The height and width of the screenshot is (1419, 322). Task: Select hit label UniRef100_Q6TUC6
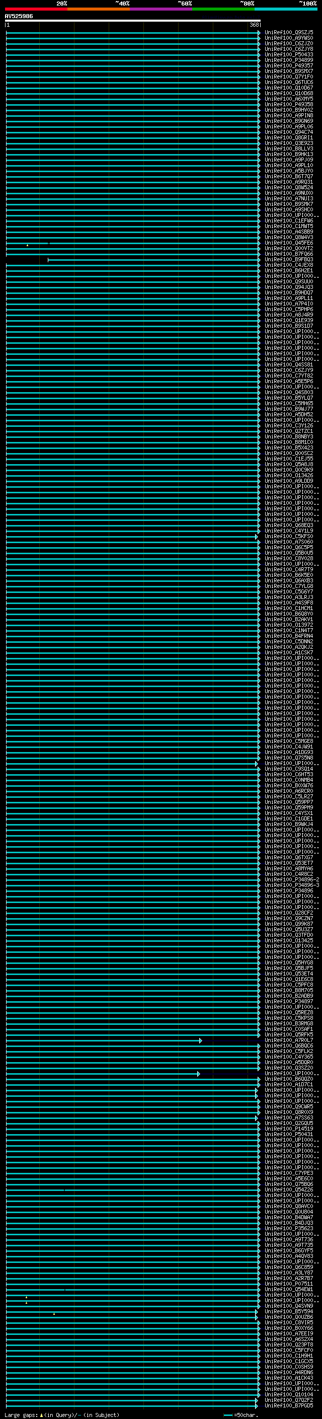[289, 82]
